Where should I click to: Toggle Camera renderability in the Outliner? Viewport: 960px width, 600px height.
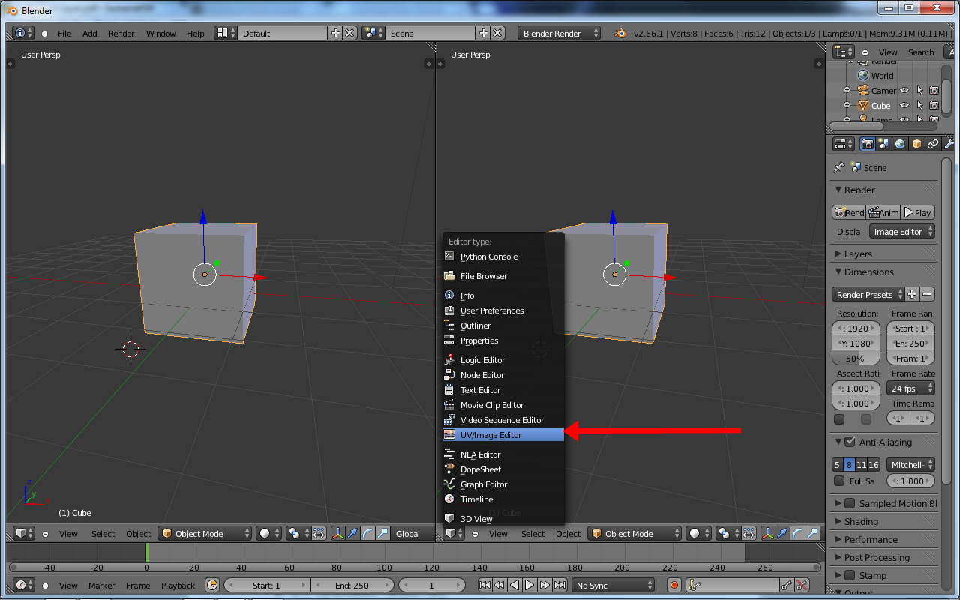pos(934,90)
